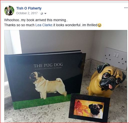This screenshot has height=123, width=129.
Task: Click THE PUG DOG title on book
Action: click(48, 65)
